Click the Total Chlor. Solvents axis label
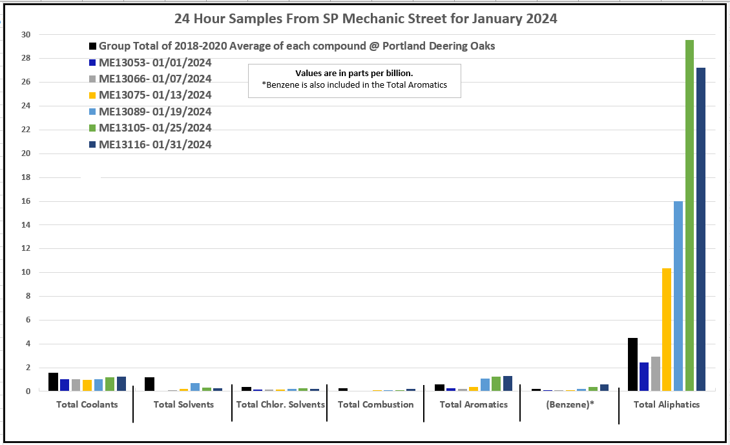The image size is (730, 445). (280, 404)
